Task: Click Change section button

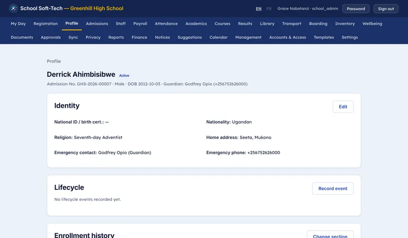Action: tap(330, 235)
